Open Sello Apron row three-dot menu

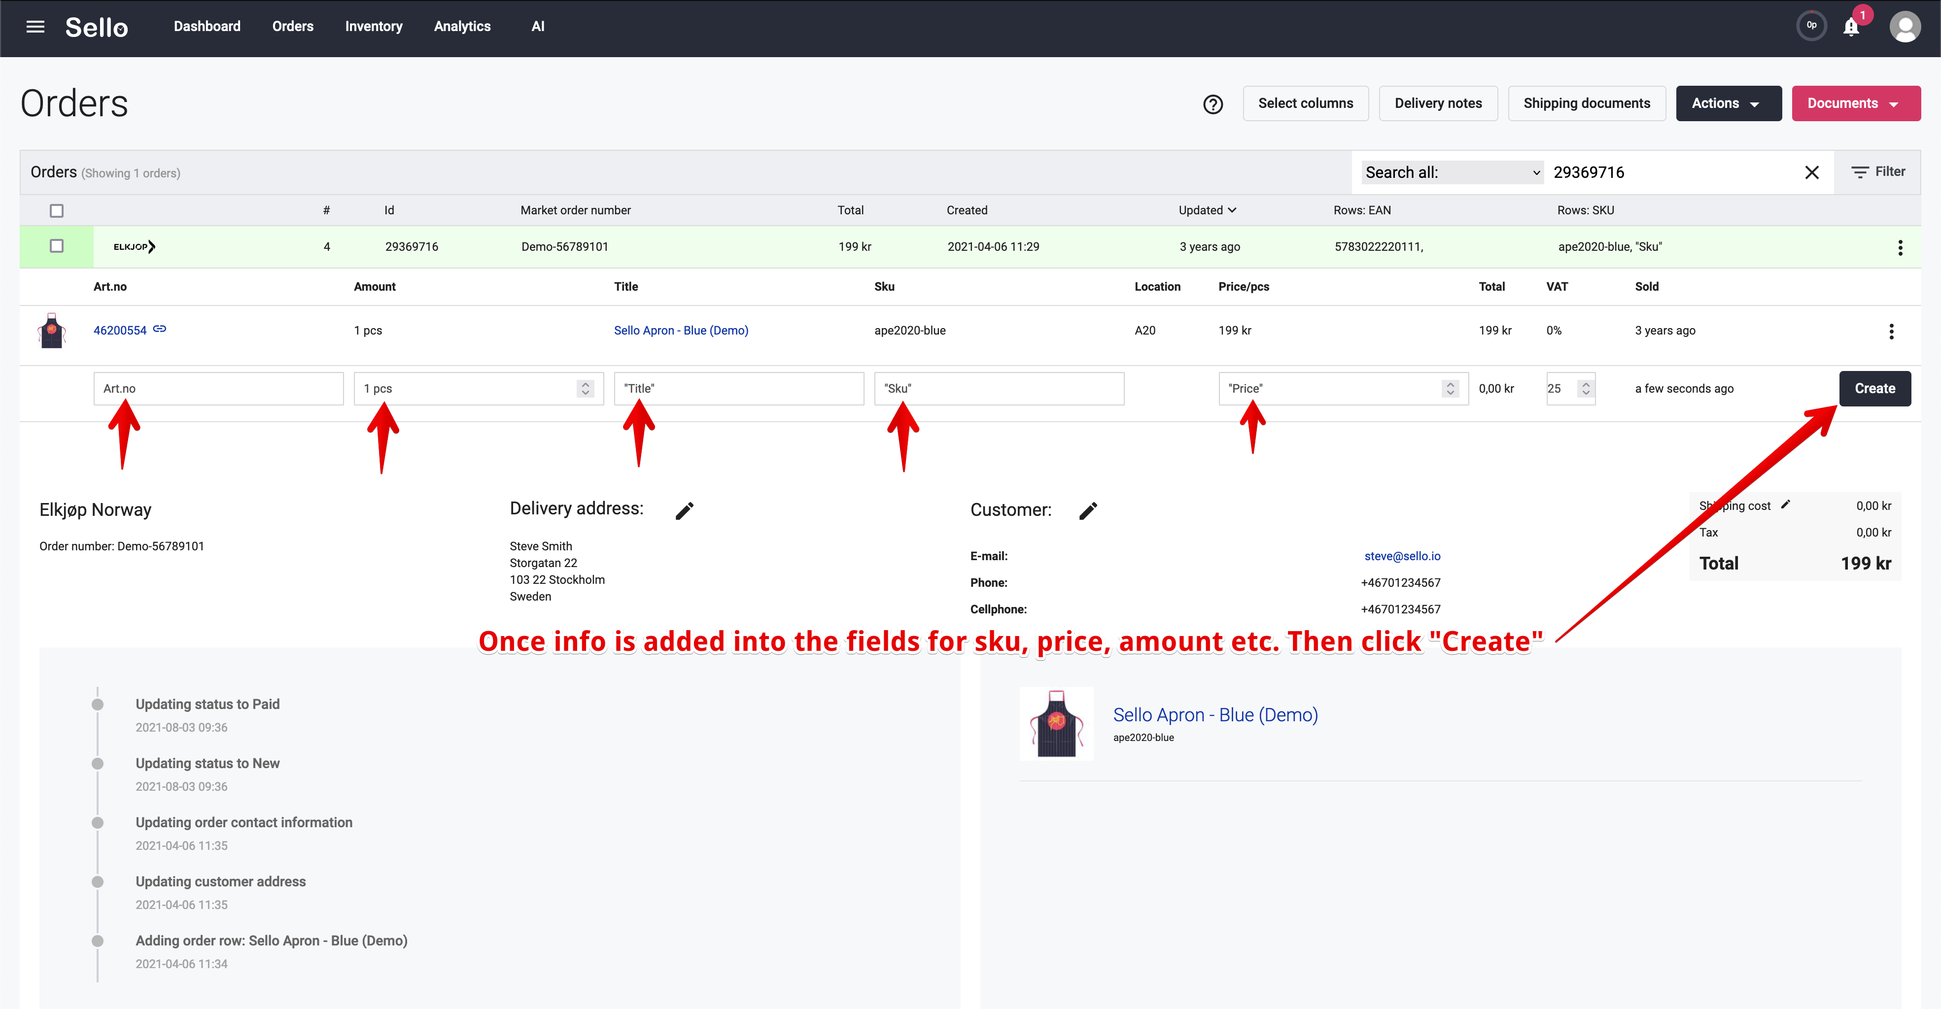tap(1891, 331)
